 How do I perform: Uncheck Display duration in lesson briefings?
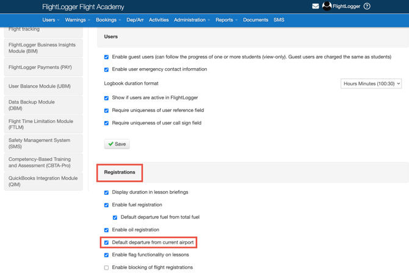coord(106,192)
